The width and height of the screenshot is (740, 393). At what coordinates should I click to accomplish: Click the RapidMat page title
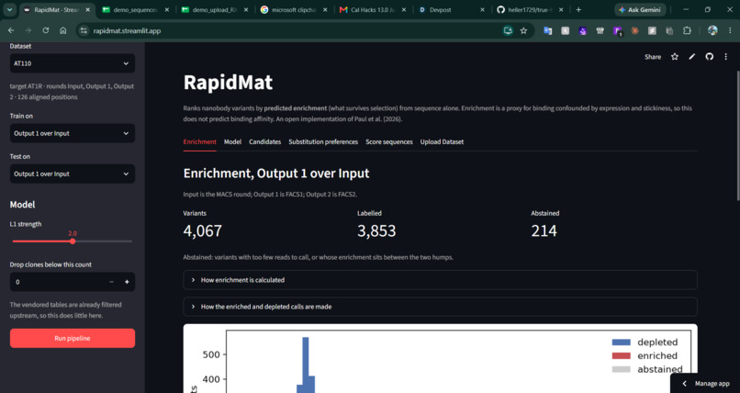coord(228,83)
